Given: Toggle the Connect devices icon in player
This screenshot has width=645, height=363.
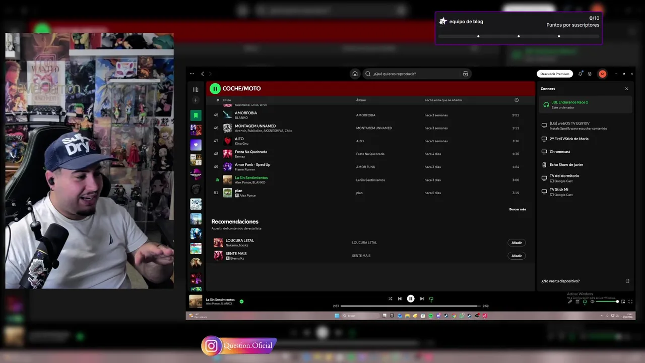Looking at the screenshot, I should pos(585,301).
